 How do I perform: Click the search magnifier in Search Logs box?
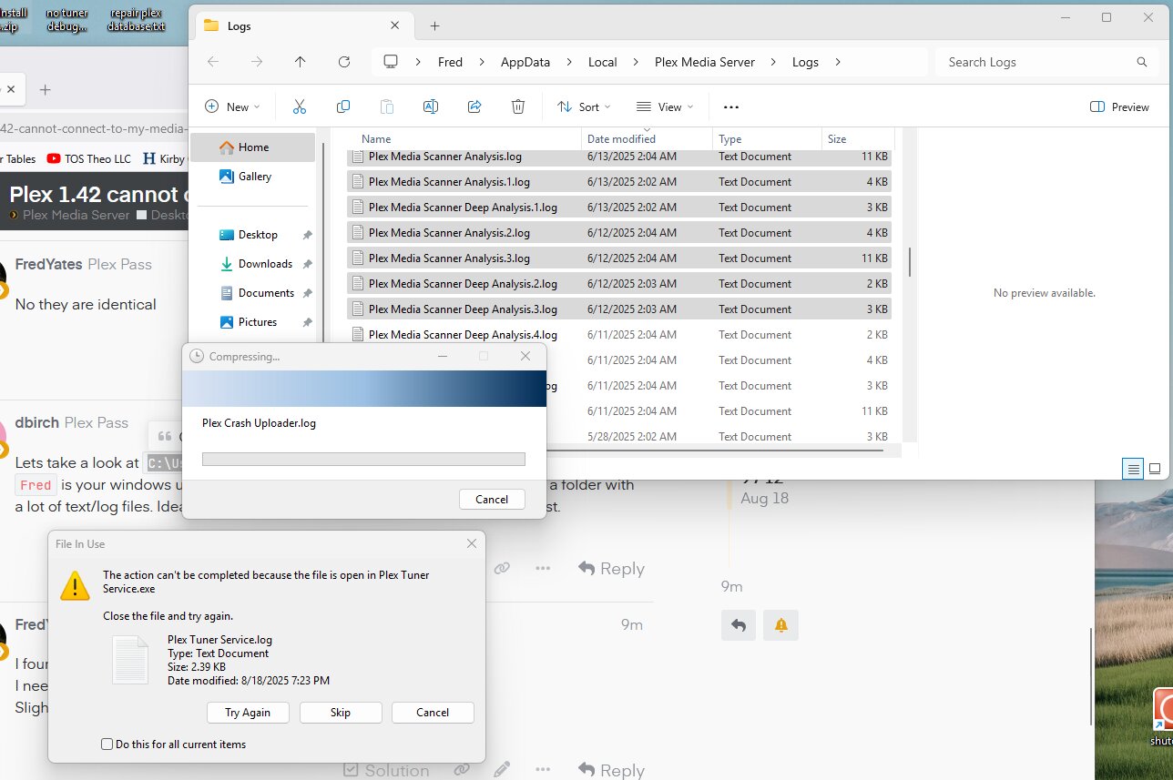pyautogui.click(x=1142, y=62)
